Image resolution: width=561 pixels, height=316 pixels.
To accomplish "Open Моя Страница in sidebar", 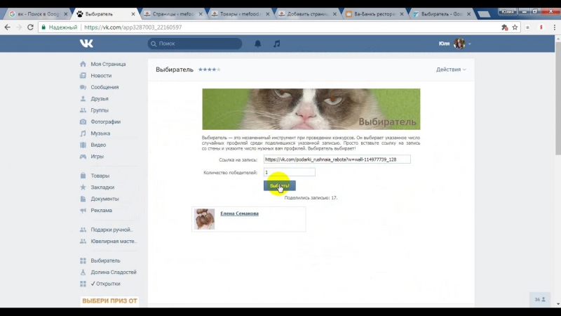I will tap(108, 64).
